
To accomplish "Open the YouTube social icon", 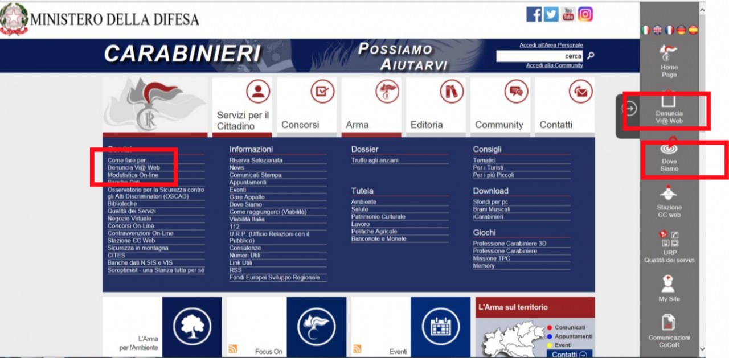I will coord(568,14).
